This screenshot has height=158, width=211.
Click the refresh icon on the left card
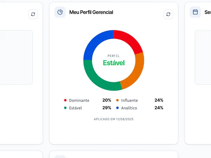click(33, 14)
